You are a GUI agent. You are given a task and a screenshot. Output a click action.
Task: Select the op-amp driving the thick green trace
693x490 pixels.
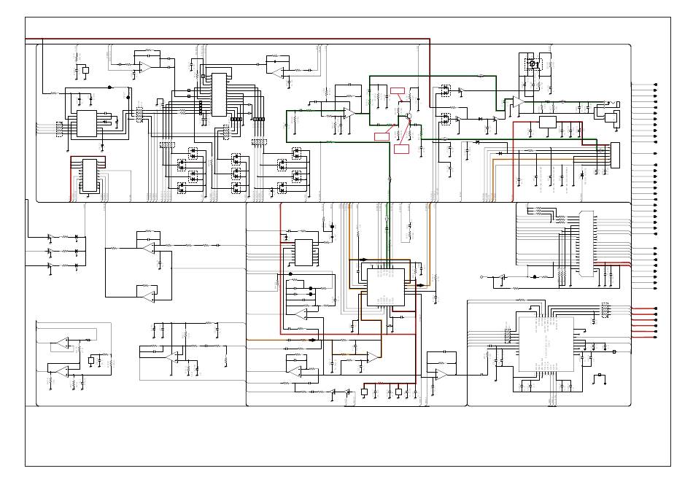click(349, 113)
